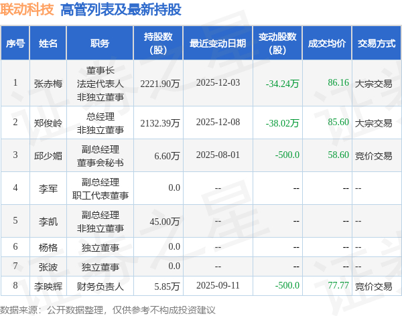Click the -38.02万 change value
402x316 pixels.
point(282,123)
